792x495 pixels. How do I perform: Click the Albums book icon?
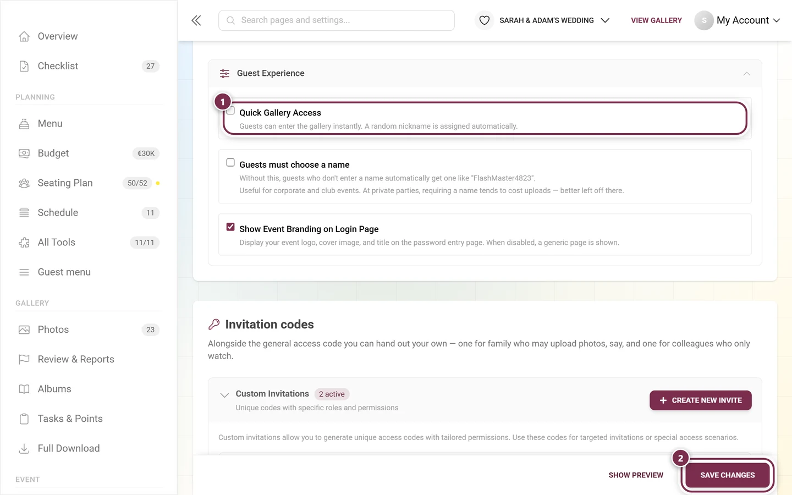click(x=24, y=389)
